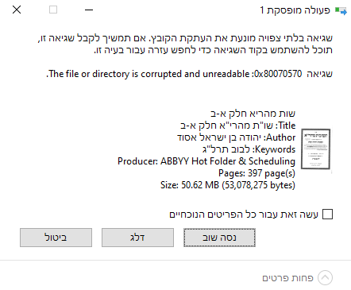The image size is (351, 290).
Task: Click the disabled maximize window icon
Action: pyautogui.click(x=53, y=10)
